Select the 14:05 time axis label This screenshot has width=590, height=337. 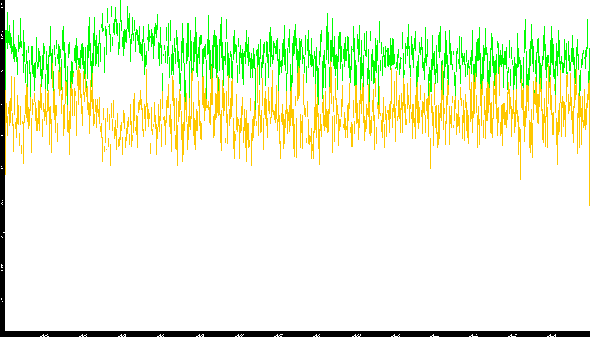pyautogui.click(x=200, y=335)
